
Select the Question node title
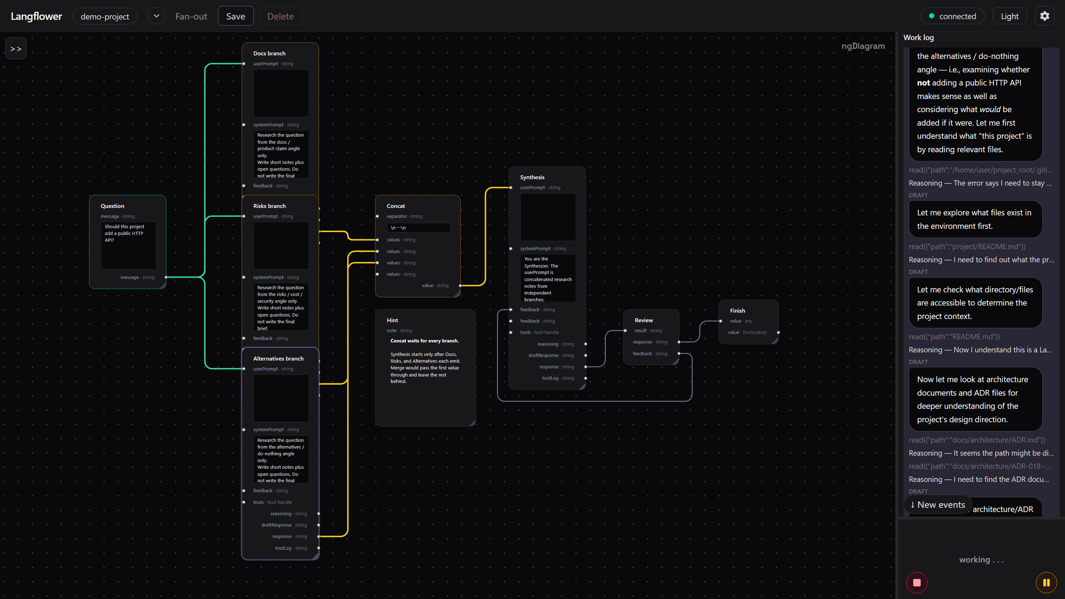(113, 206)
